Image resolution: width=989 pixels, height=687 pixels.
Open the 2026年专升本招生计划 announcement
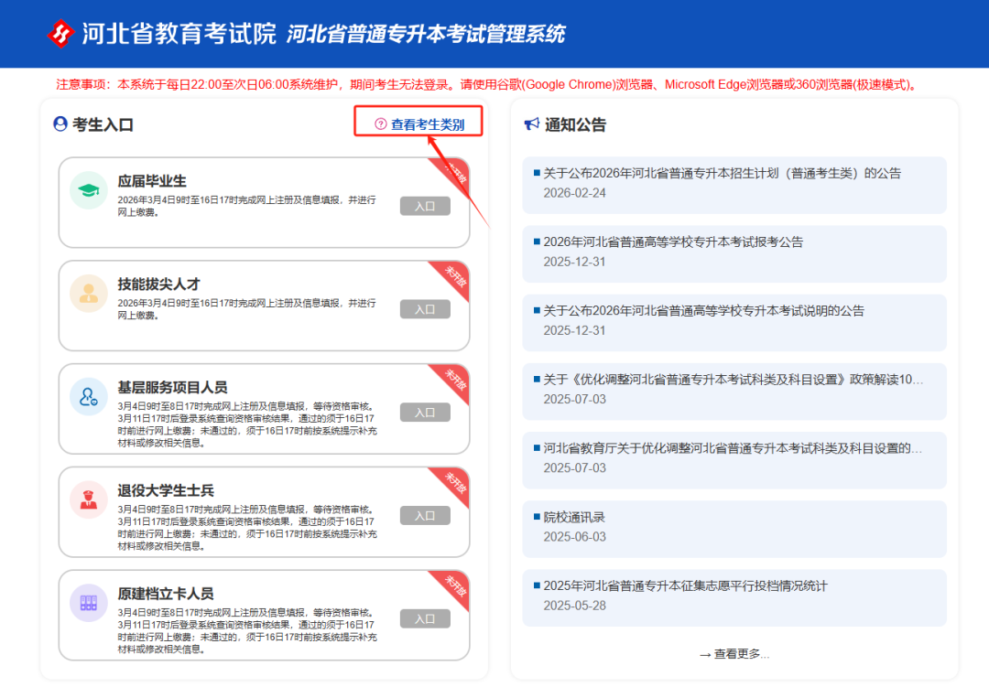(723, 173)
